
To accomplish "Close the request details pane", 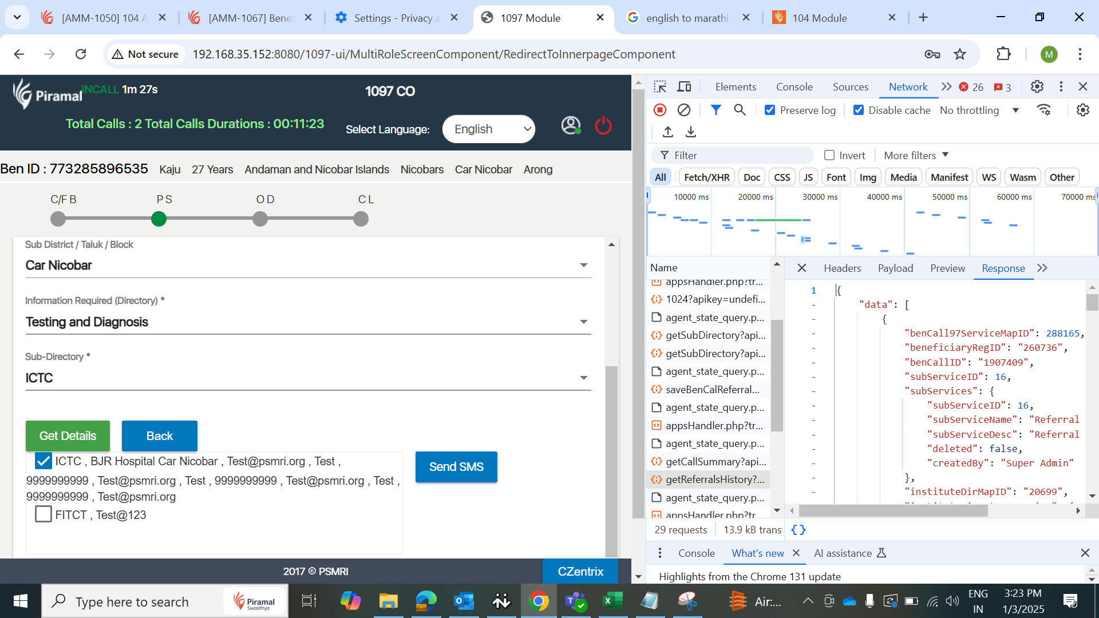I will (801, 268).
